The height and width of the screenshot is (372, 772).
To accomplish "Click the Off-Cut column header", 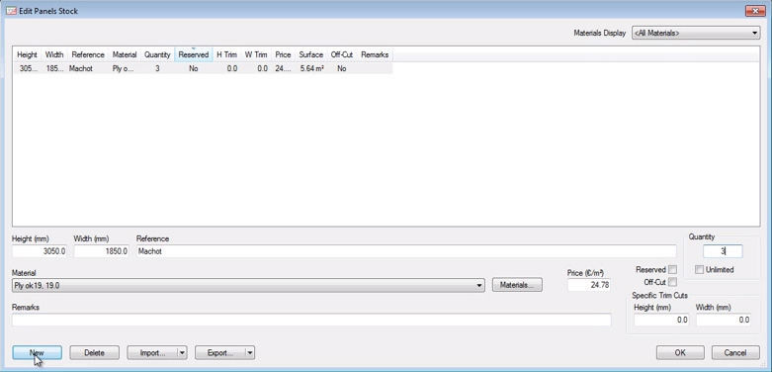I will pyautogui.click(x=342, y=54).
